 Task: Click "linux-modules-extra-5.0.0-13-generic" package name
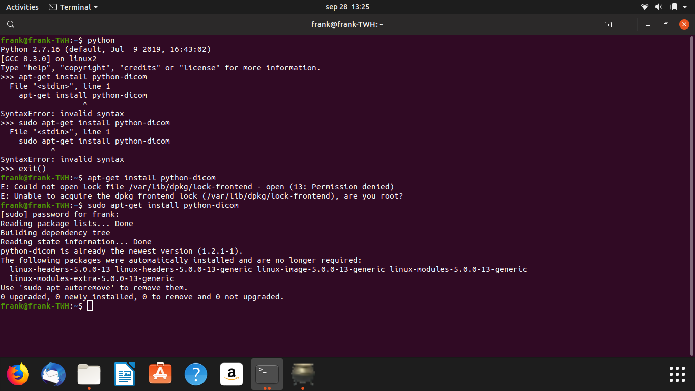point(92,278)
